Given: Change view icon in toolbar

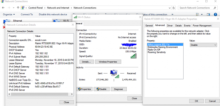Looking at the screenshot, I should tap(198, 14).
